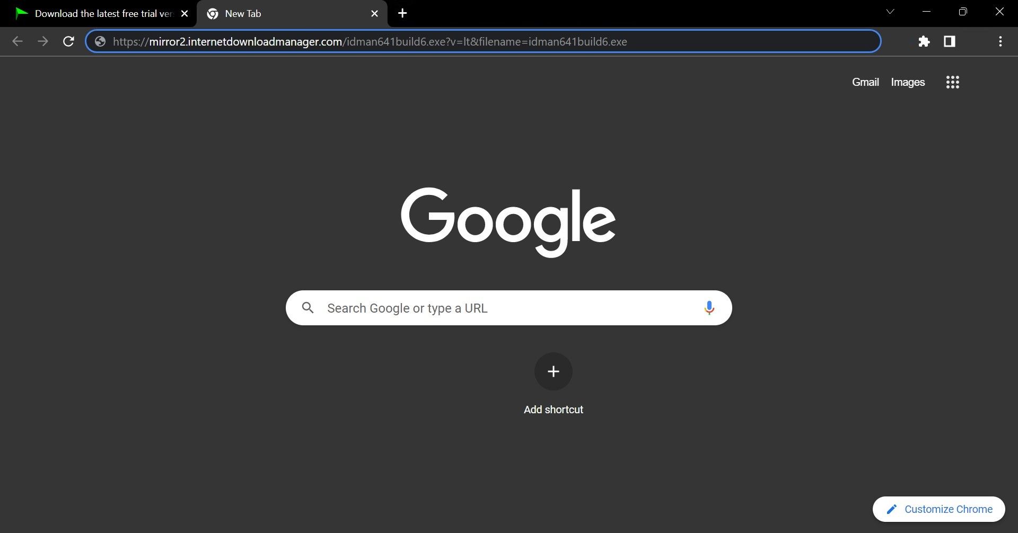Expand the window restore options
The width and height of the screenshot is (1018, 533).
pos(962,11)
